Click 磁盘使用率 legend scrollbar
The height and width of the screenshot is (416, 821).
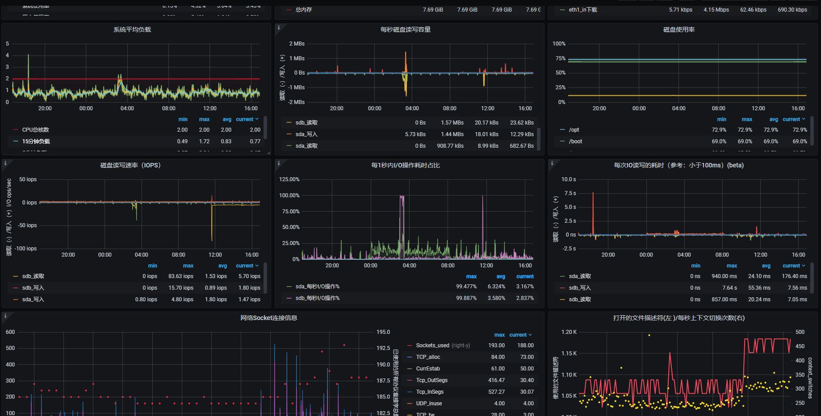(813, 130)
